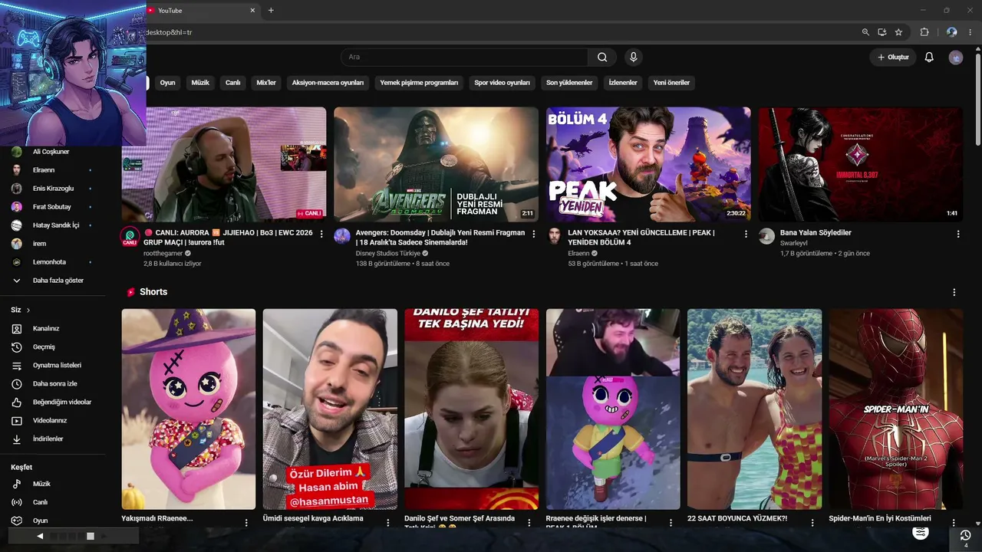Select the Son yüklenenler chip
982x552 pixels.
tap(569, 83)
